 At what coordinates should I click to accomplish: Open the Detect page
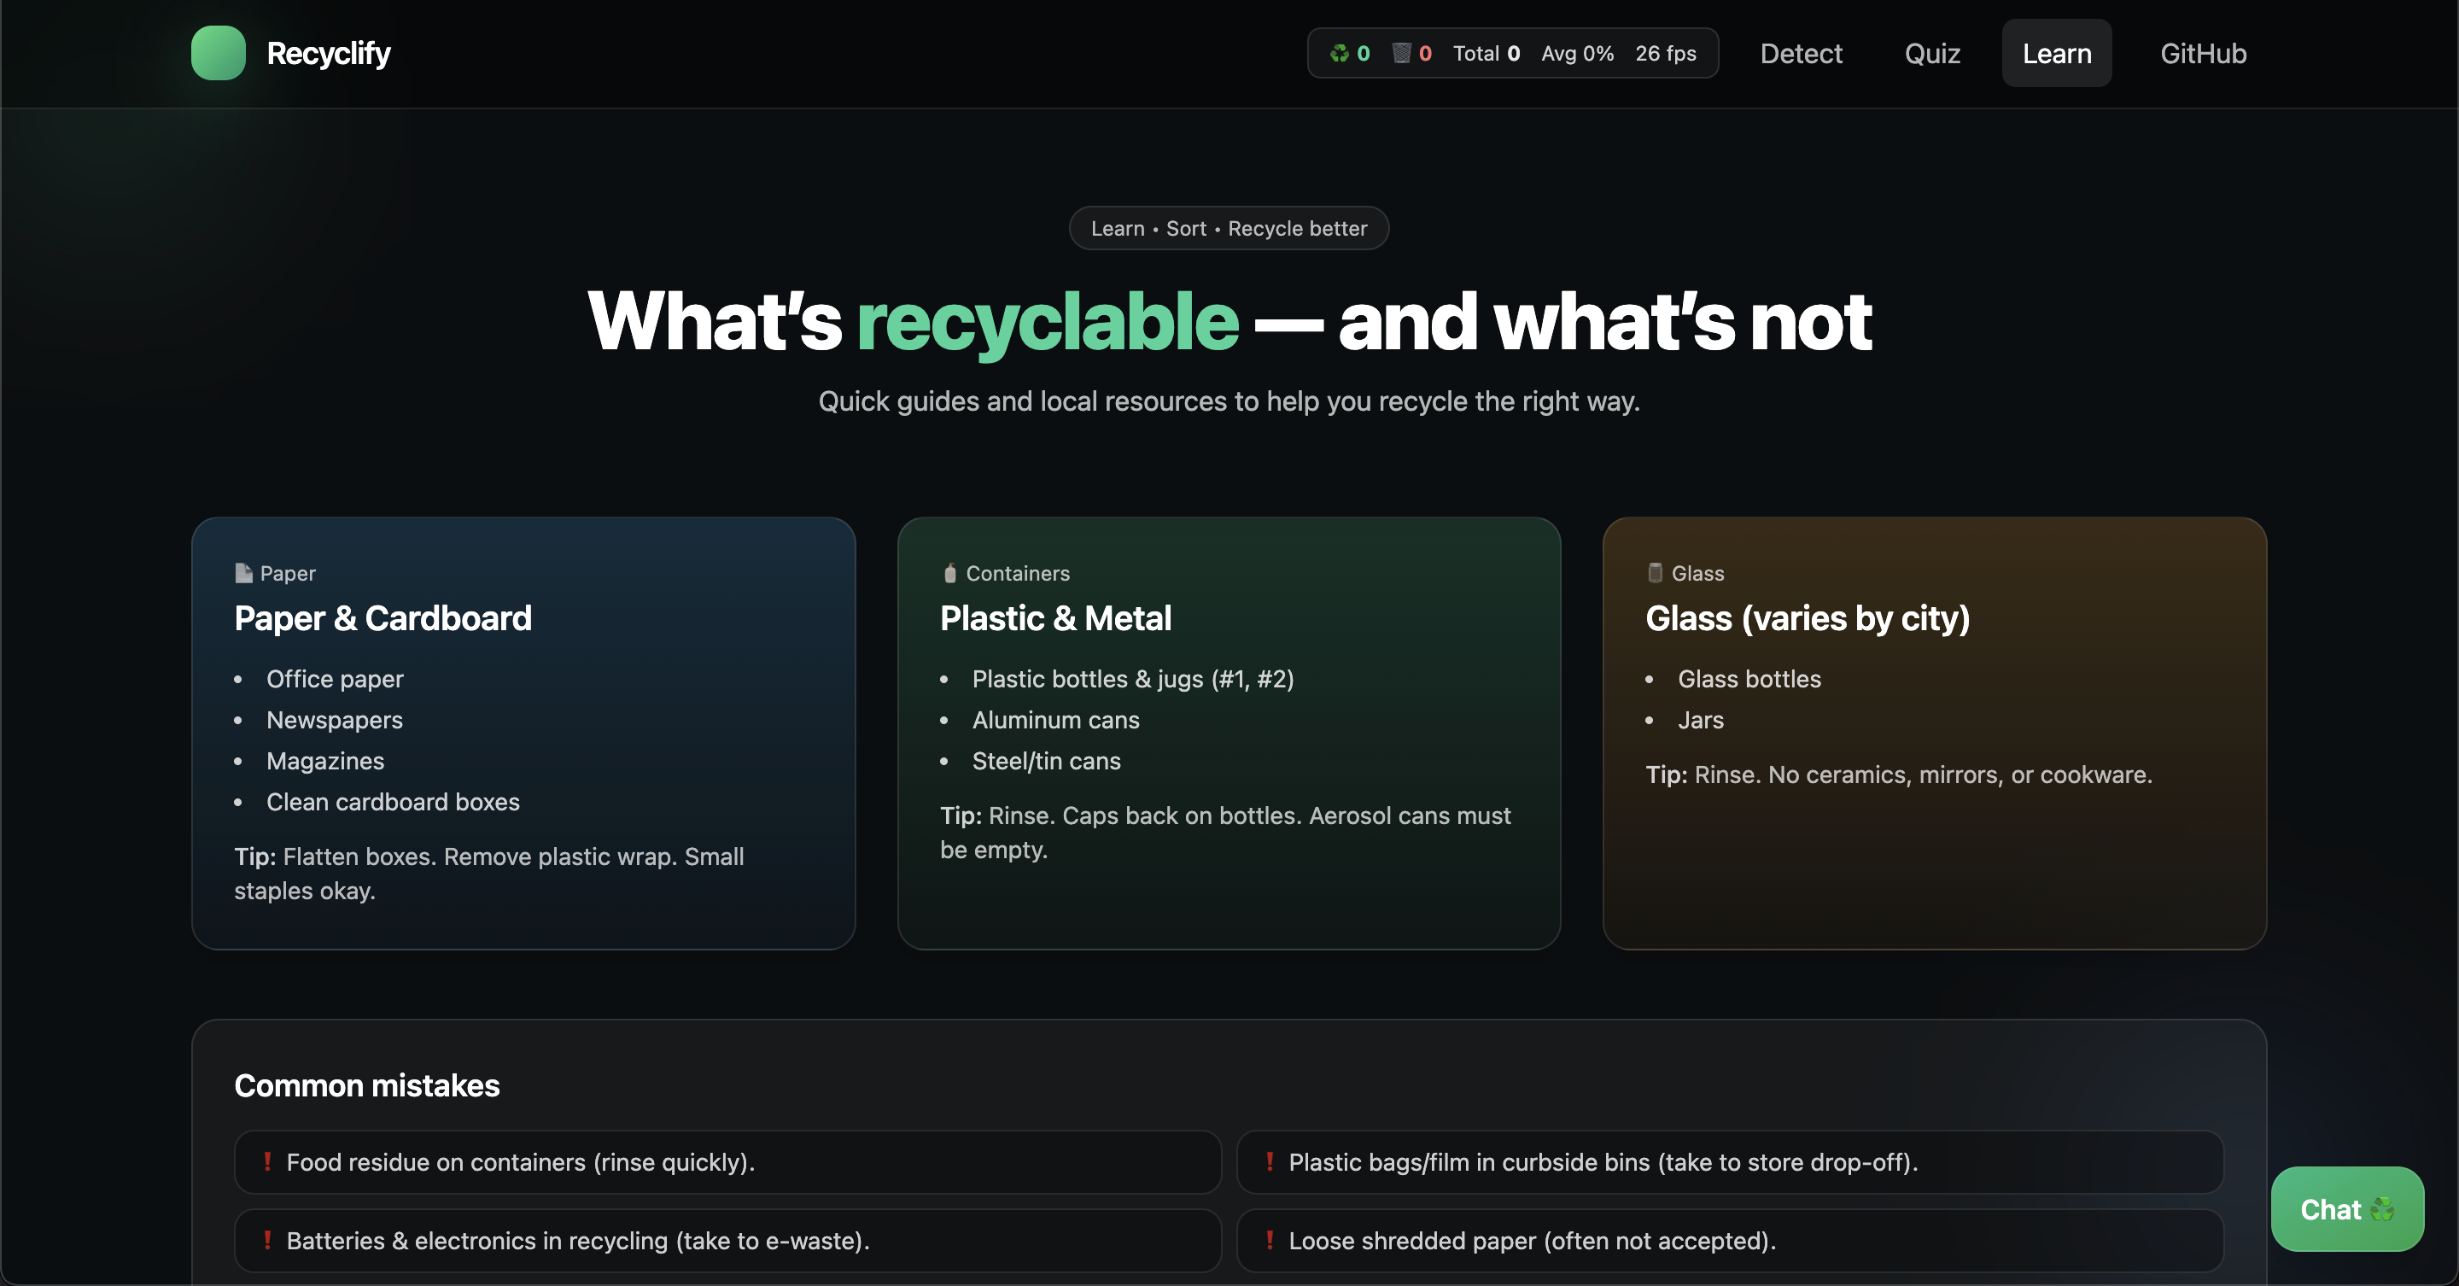point(1801,54)
